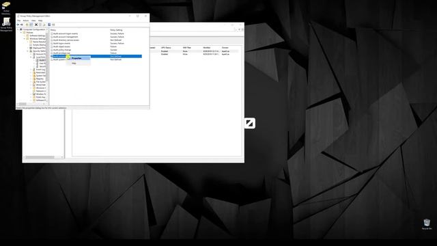The width and height of the screenshot is (437, 246).
Task: Click the Security Settings tree icon
Action: pos(31,51)
